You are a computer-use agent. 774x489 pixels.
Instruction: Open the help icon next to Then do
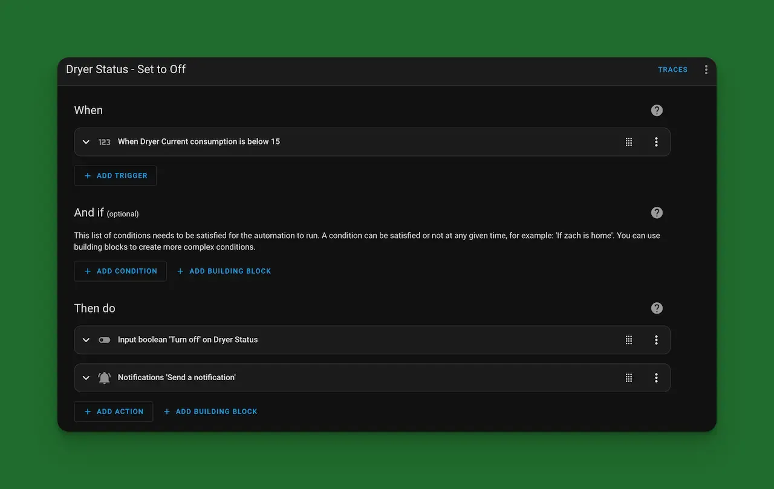657,308
